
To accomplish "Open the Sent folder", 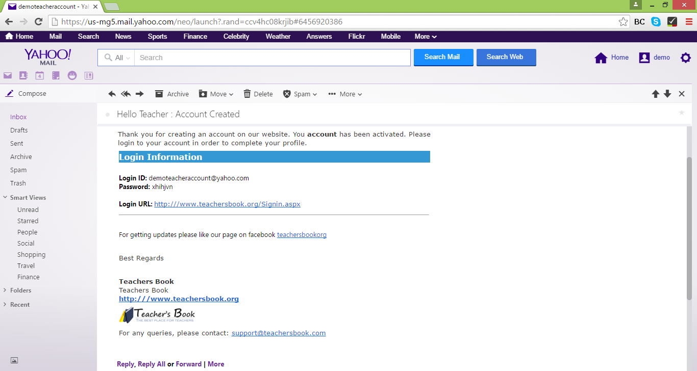I will point(17,143).
